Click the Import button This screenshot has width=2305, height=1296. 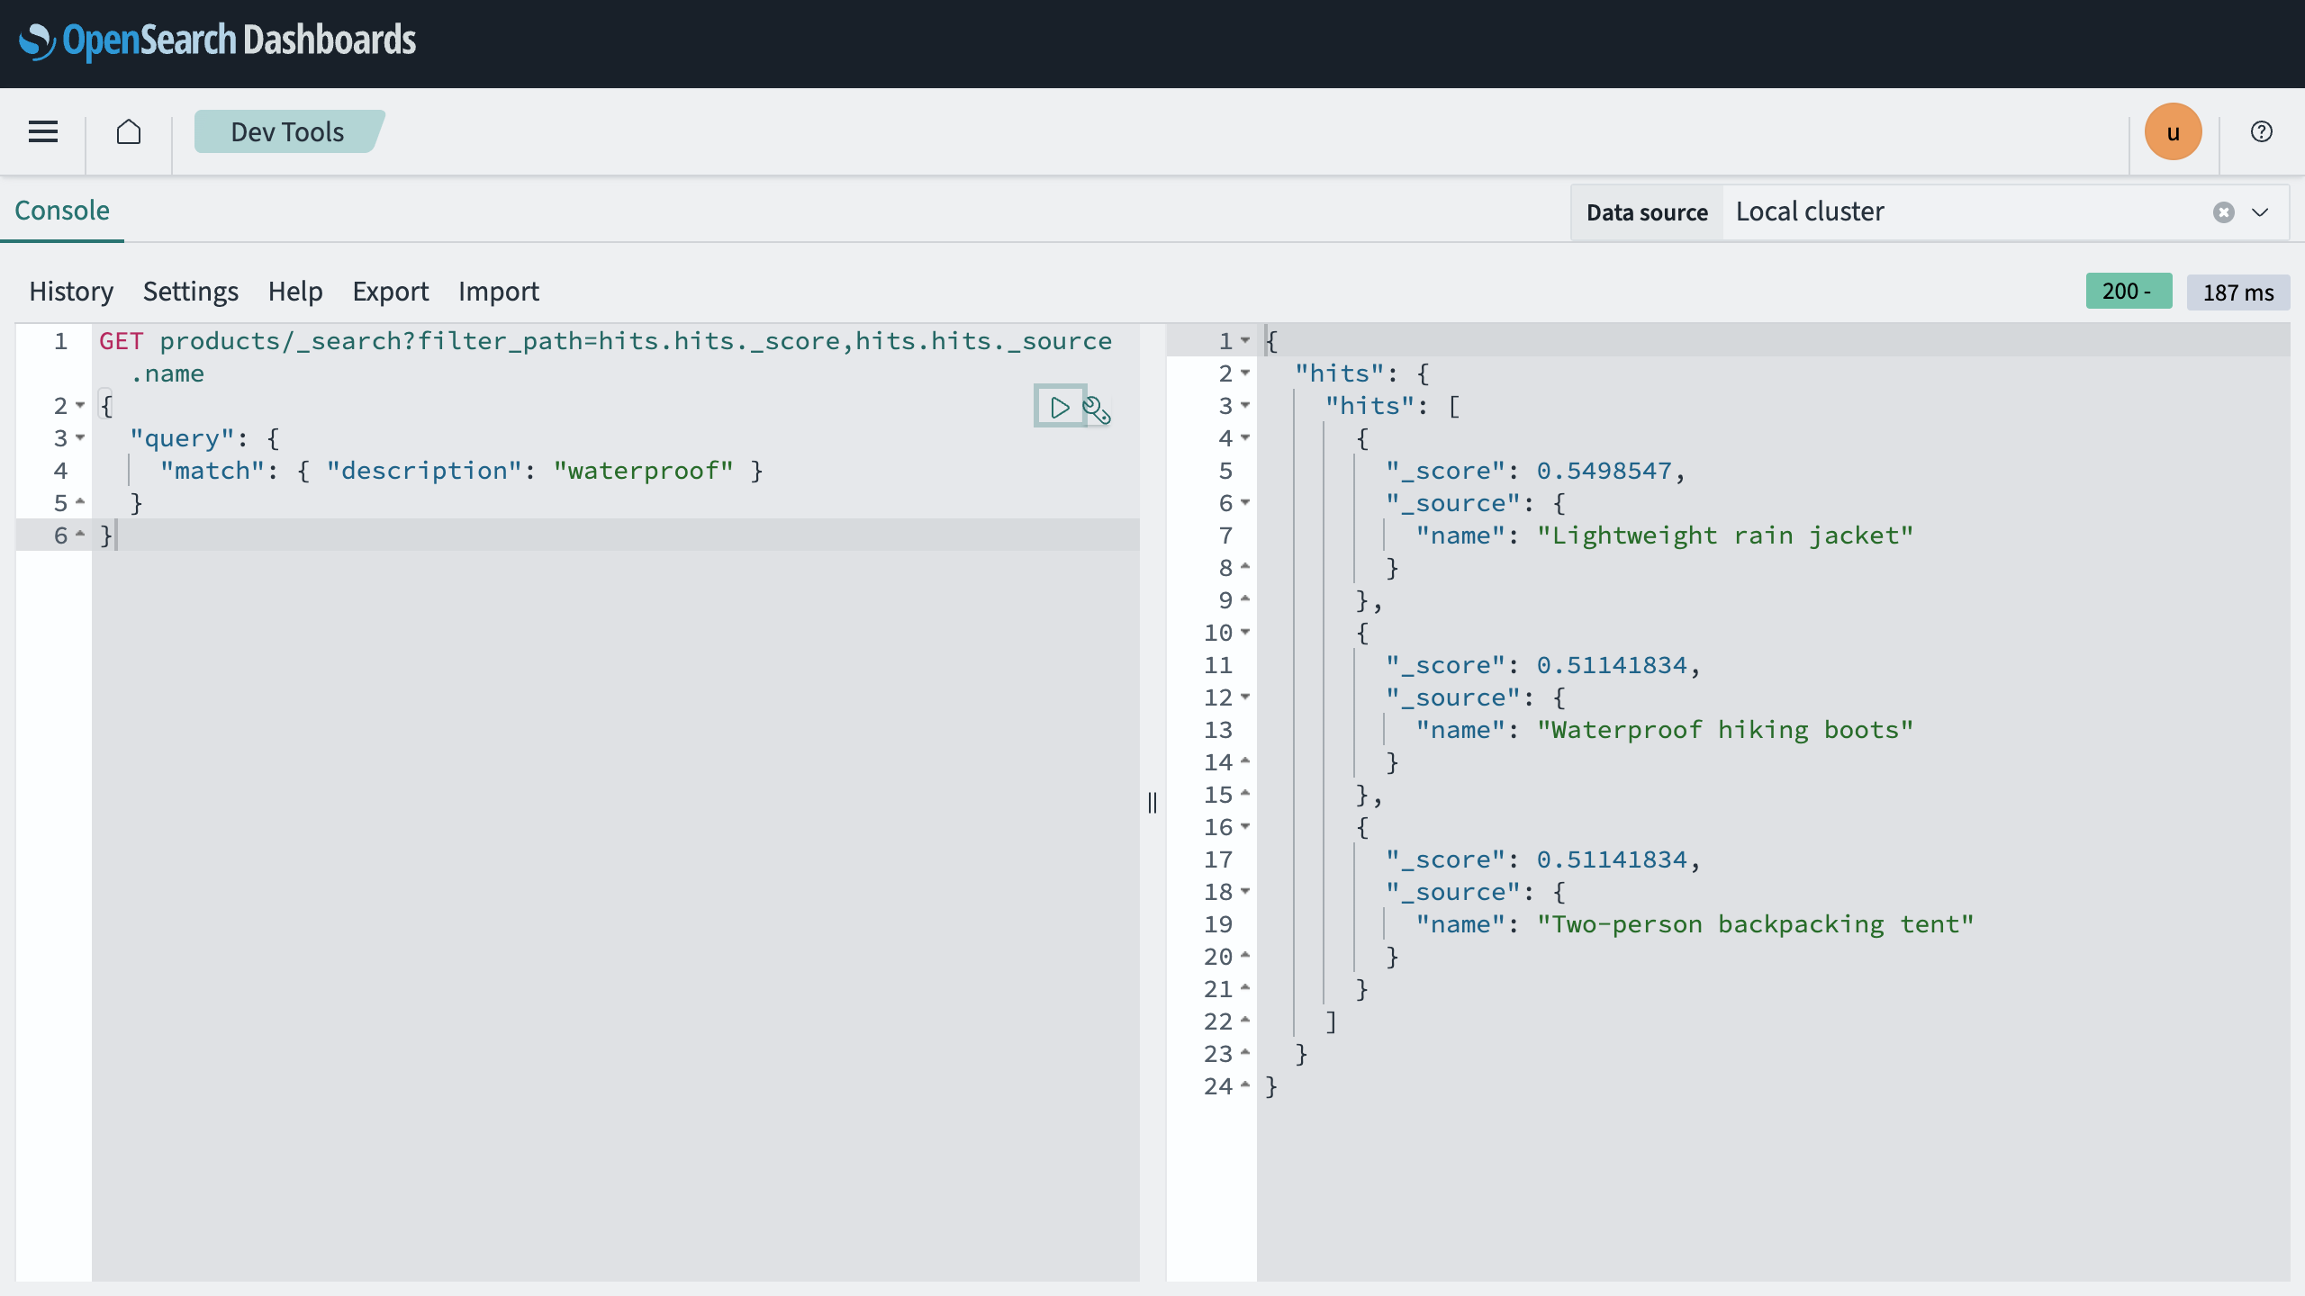499,292
